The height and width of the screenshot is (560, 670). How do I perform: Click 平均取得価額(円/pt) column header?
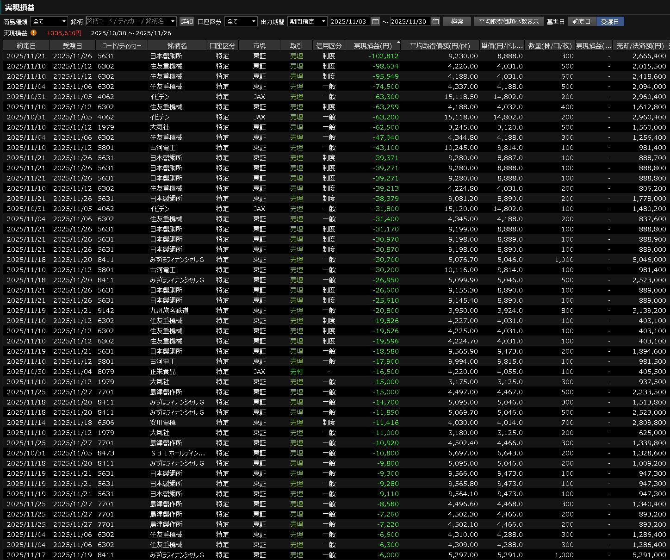440,45
